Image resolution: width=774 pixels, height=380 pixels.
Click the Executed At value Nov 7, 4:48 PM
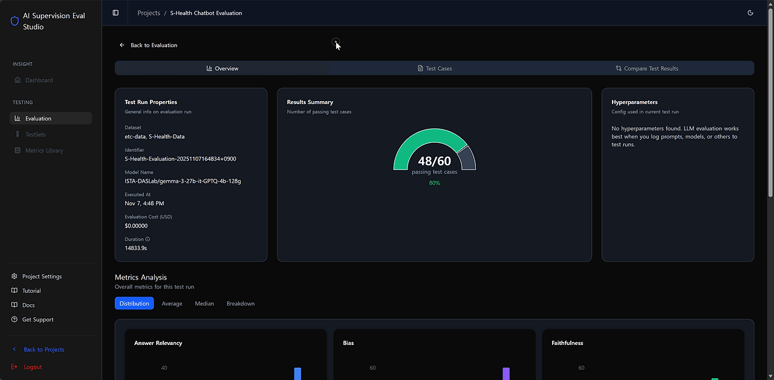pos(144,203)
